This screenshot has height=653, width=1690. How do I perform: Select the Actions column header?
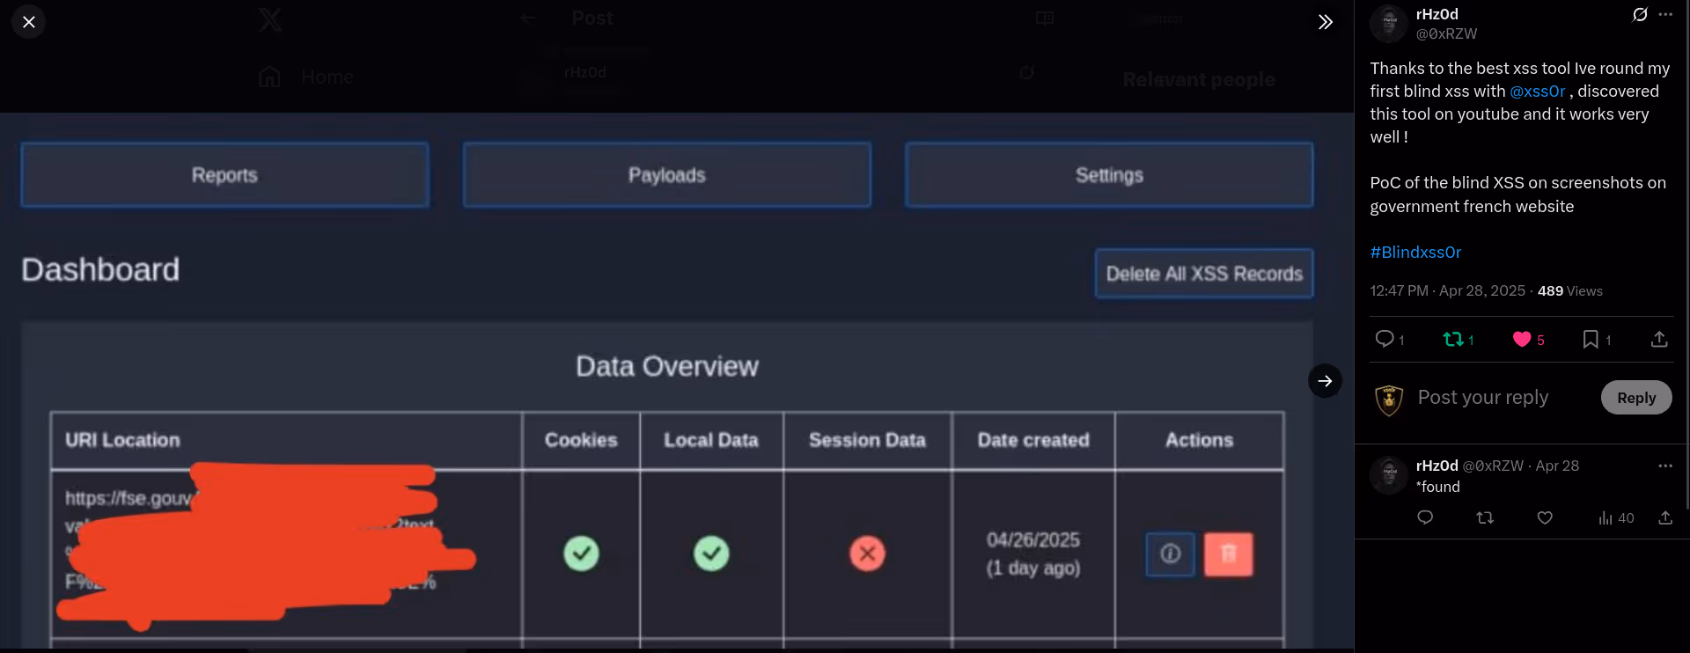tap(1199, 440)
